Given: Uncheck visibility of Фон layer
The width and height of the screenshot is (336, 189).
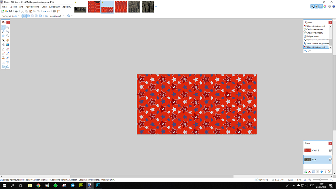Looking at the screenshot, I should tap(330, 159).
